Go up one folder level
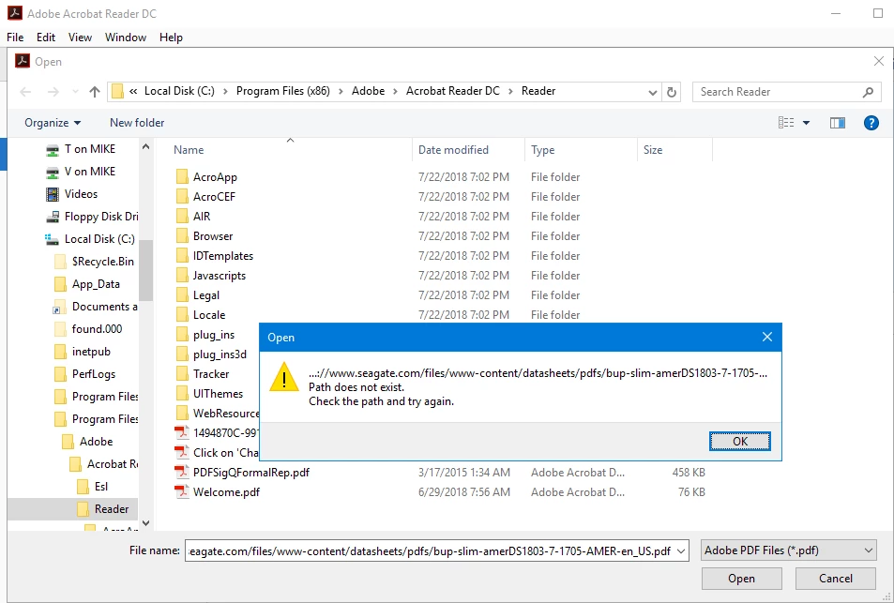Screen dimensions: 894x603 (x=95, y=92)
